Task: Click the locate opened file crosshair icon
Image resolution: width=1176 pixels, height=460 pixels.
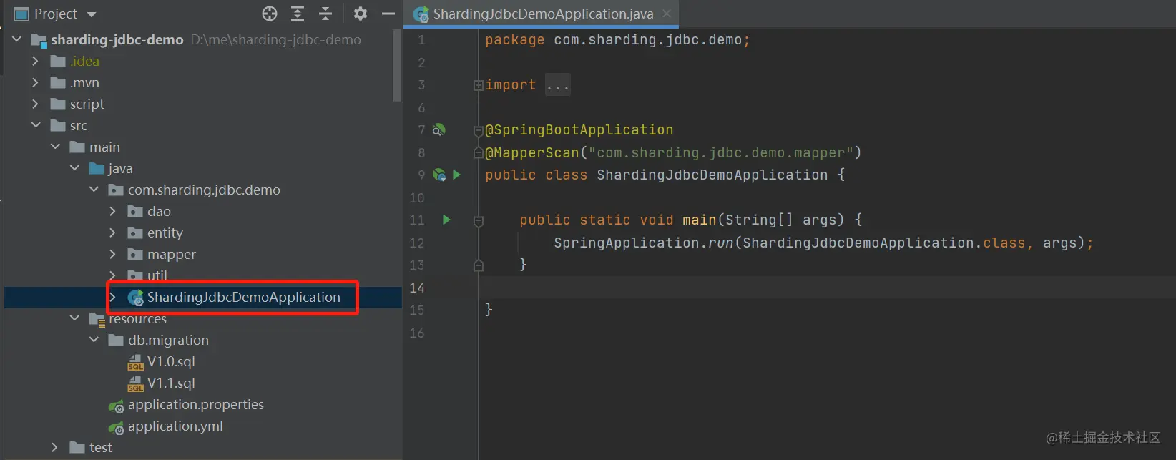Action: (x=270, y=14)
